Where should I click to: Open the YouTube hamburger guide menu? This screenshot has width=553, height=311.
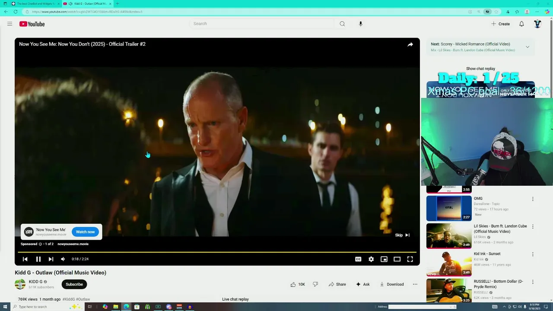point(10,24)
